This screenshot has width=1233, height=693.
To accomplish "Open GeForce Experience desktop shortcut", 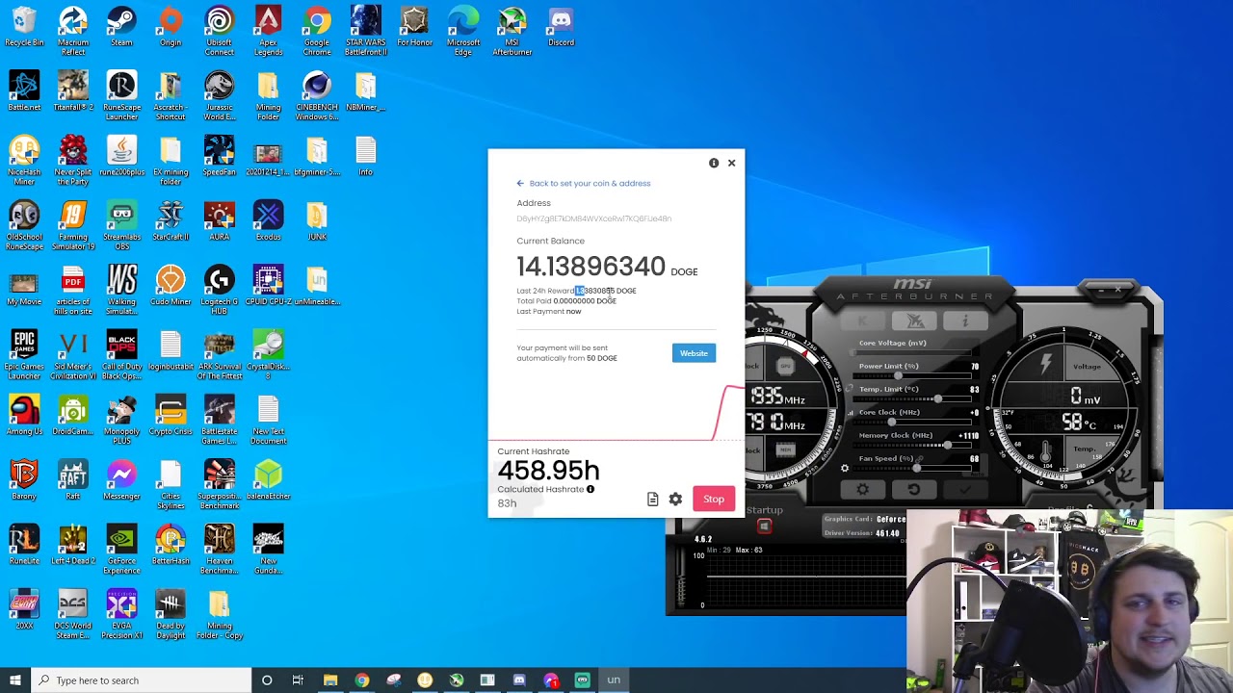I will (x=121, y=550).
